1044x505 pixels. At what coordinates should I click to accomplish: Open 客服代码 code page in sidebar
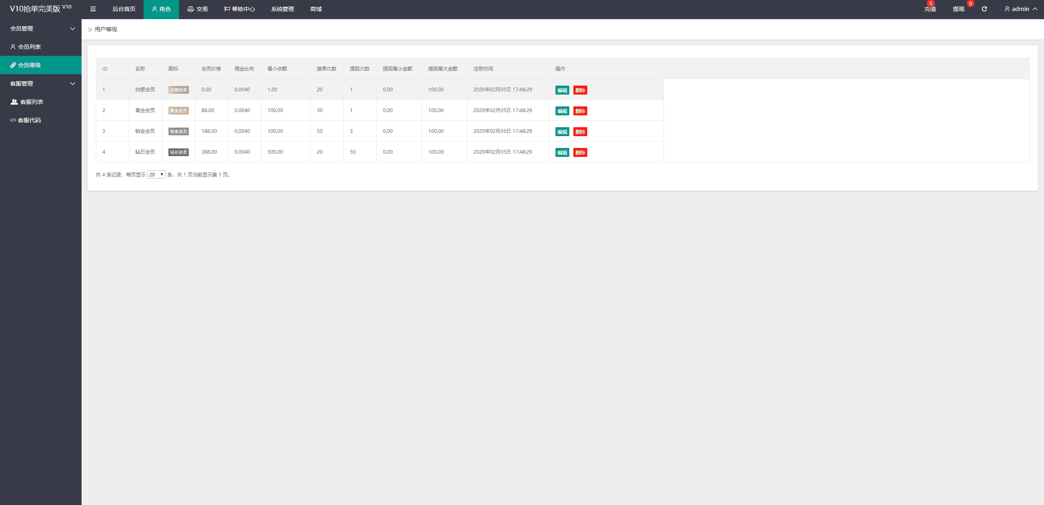(29, 120)
